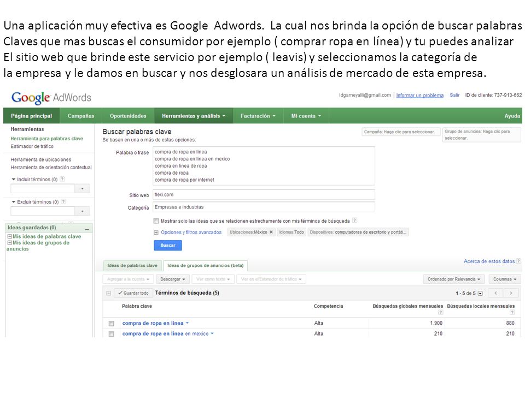The image size is (525, 393).
Task: Click help icon next to Incluir términos
Action: click(62, 179)
